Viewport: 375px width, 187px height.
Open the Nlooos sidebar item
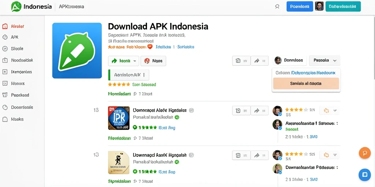(x=14, y=84)
